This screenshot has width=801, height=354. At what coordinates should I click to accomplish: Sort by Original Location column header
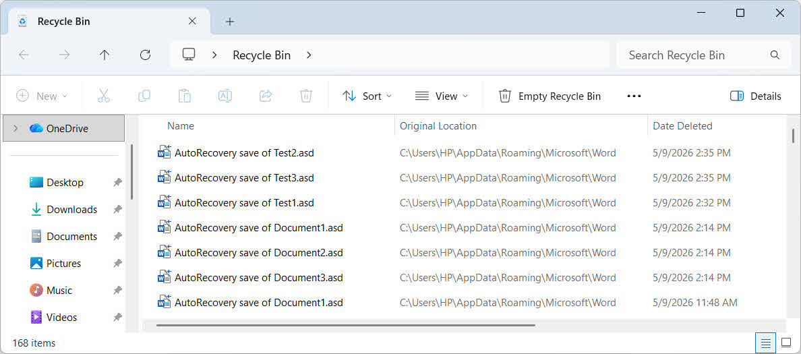tap(438, 125)
